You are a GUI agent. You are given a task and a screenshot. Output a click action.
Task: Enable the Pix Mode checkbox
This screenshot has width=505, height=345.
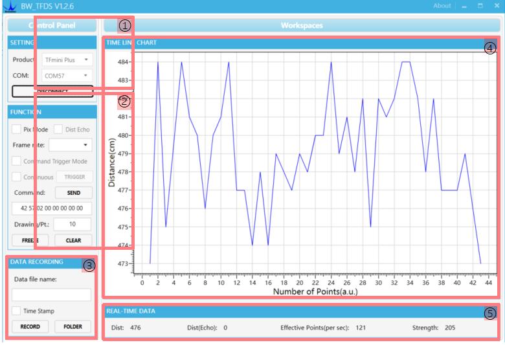click(16, 129)
